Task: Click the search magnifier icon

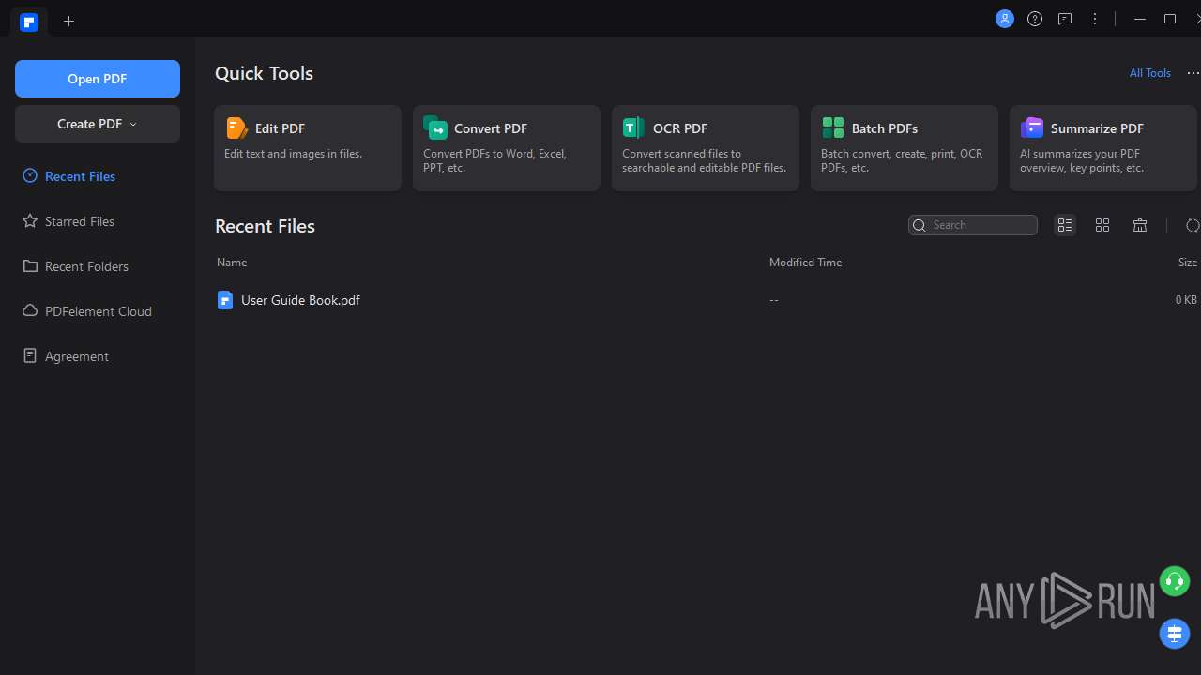Action: point(920,225)
